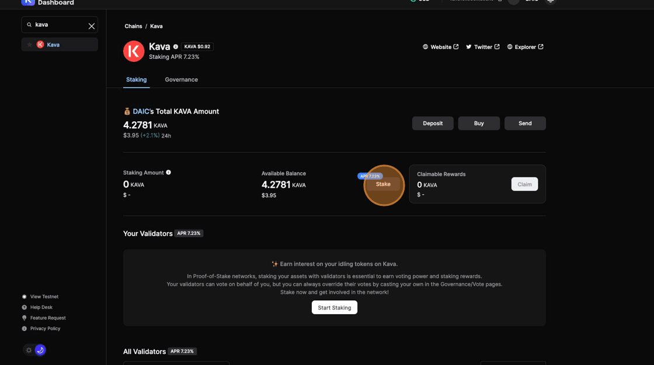
Task: Click the Start Staking button
Action: 334,307
